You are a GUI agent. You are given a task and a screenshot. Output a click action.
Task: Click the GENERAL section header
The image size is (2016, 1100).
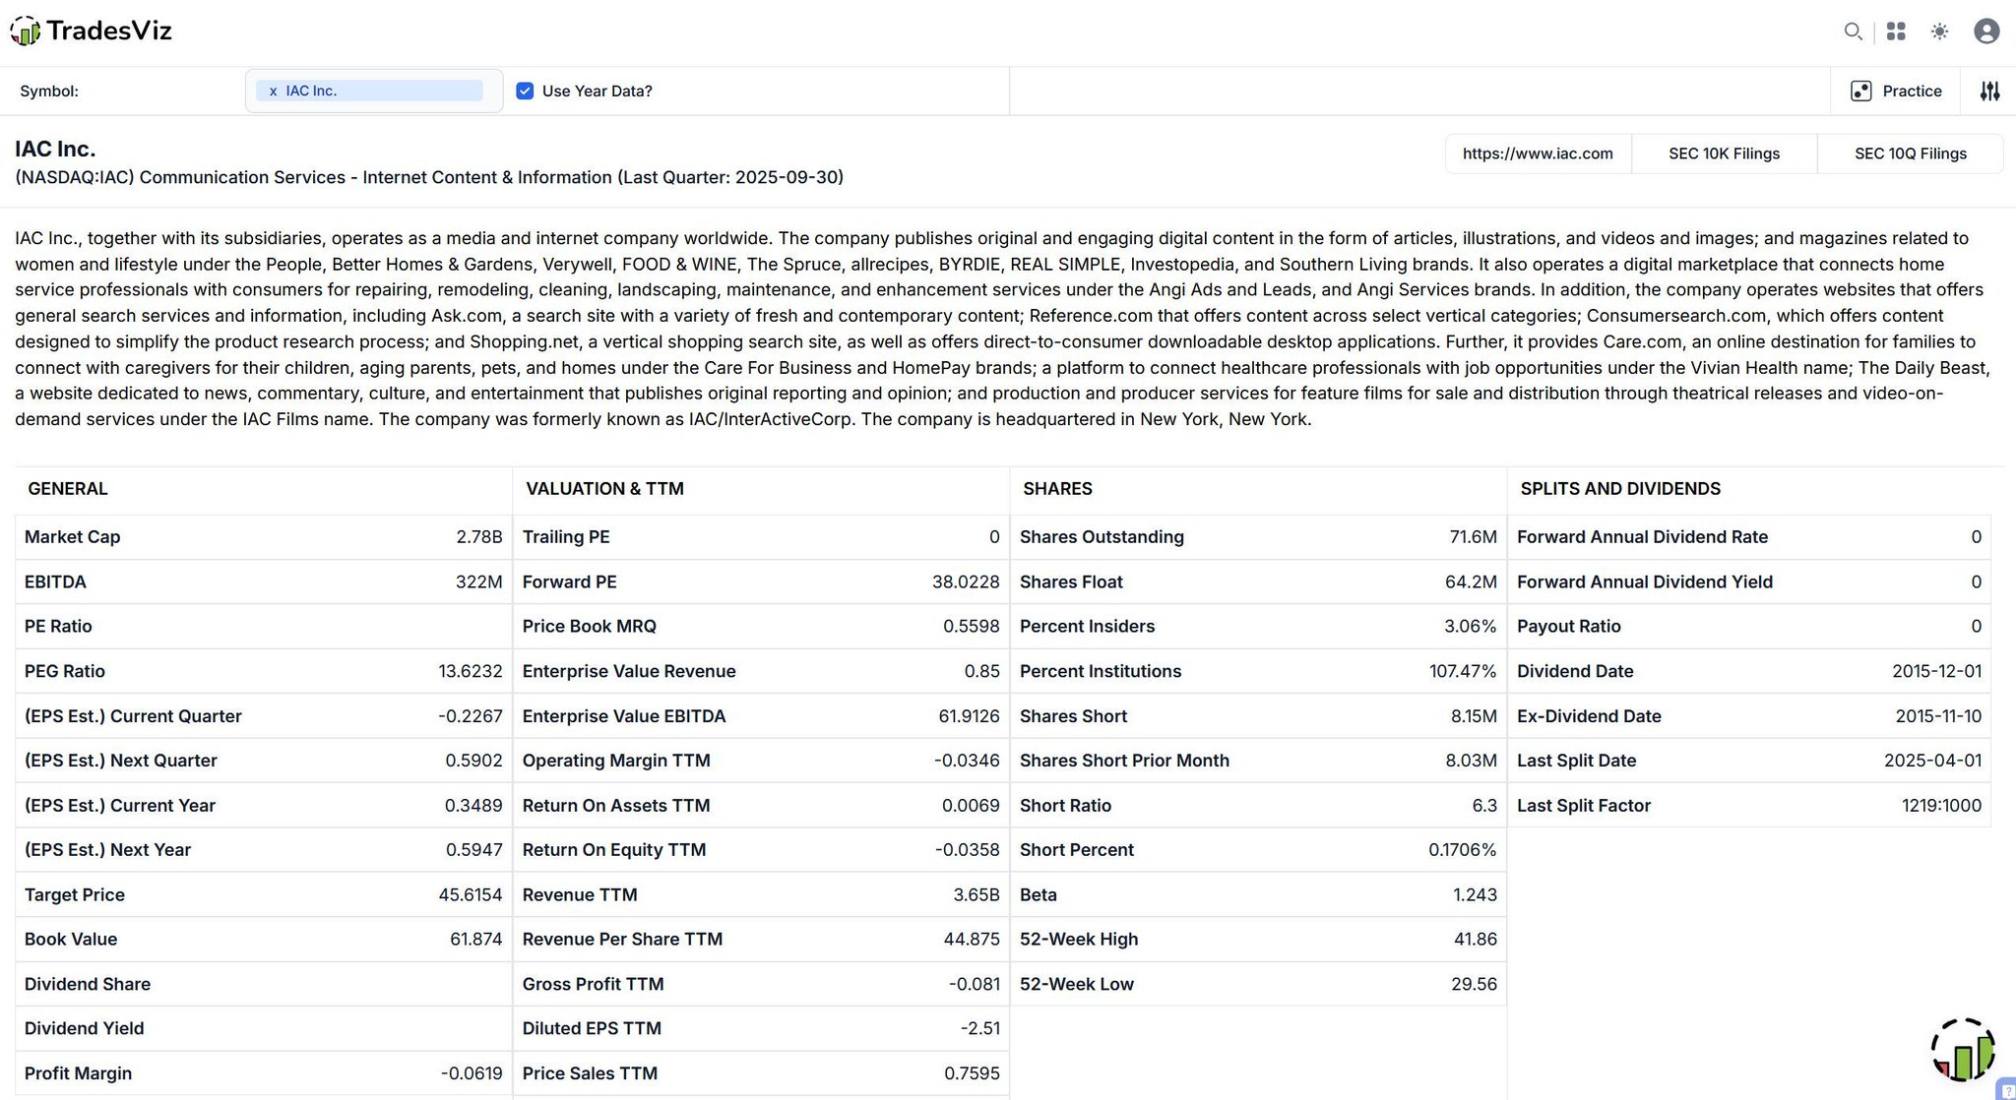(x=68, y=489)
